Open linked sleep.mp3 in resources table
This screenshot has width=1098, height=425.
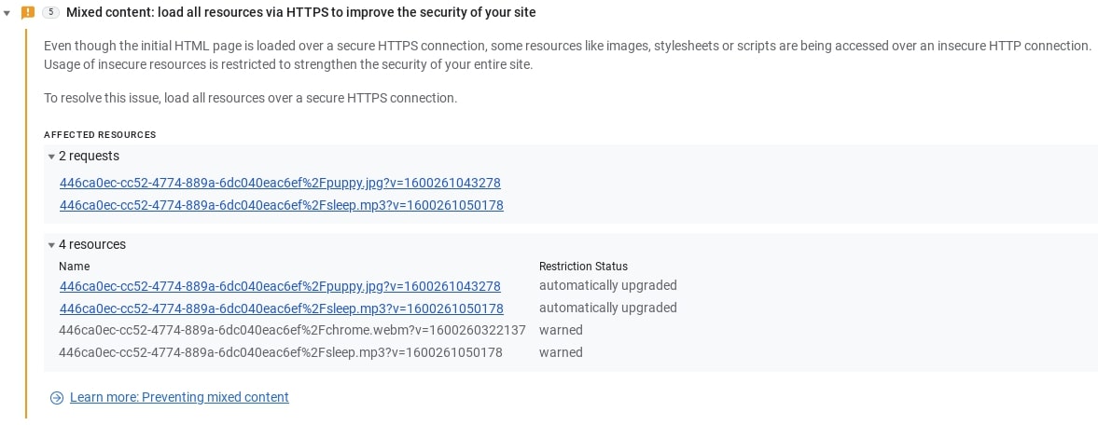click(281, 308)
